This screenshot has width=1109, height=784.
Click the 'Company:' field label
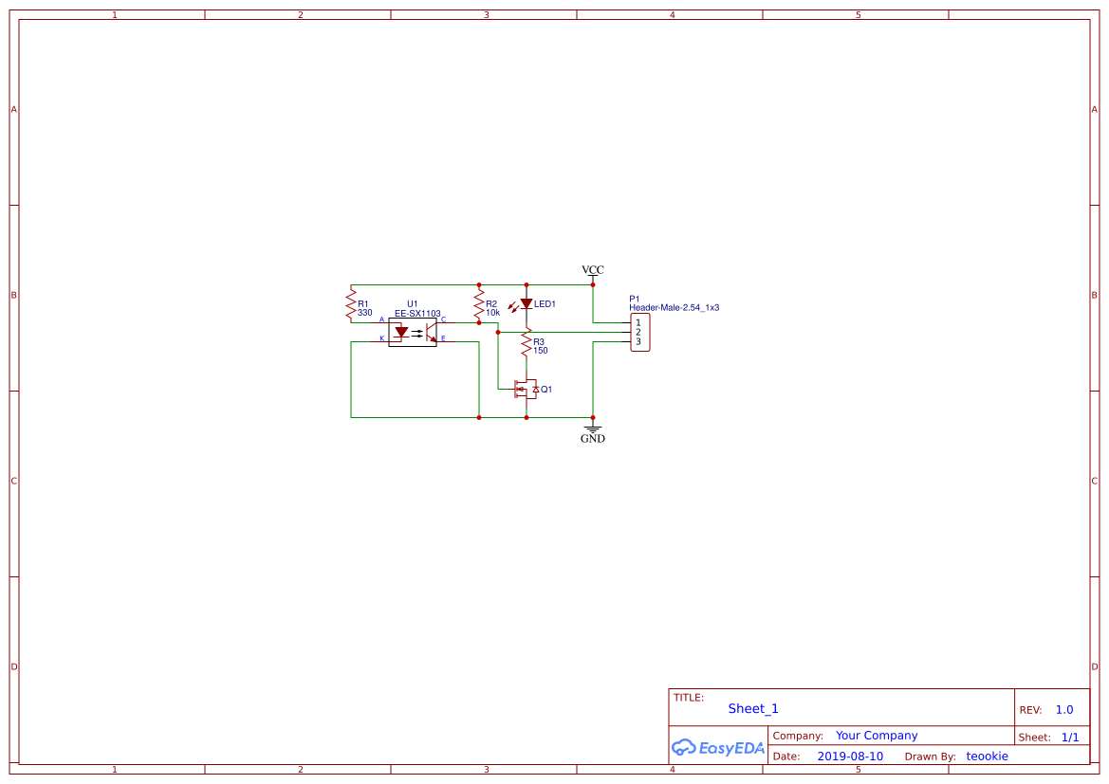pyautogui.click(x=798, y=736)
